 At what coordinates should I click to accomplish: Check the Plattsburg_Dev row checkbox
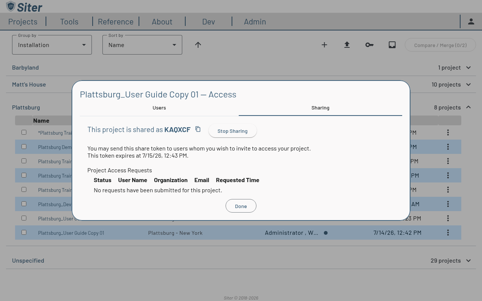(24, 204)
